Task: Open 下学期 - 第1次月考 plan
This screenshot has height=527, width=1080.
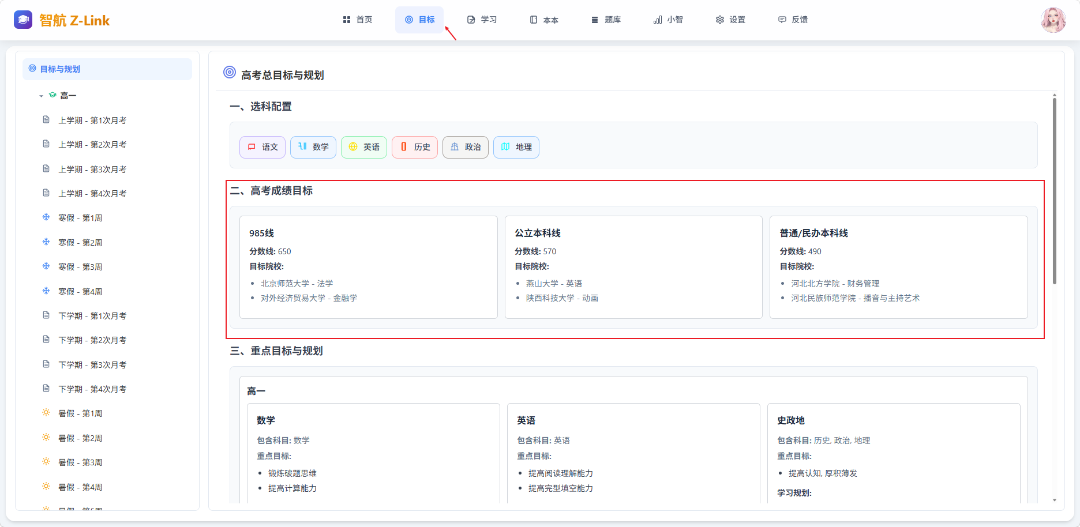Action: [92, 316]
